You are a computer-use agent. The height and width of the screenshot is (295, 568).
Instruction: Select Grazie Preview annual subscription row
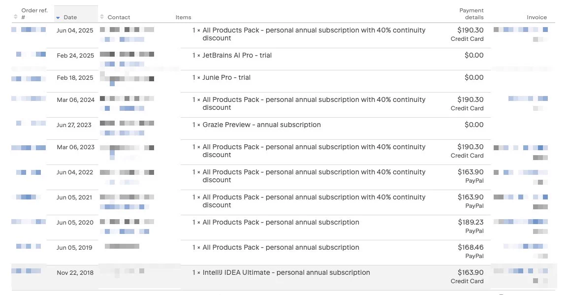coord(284,128)
